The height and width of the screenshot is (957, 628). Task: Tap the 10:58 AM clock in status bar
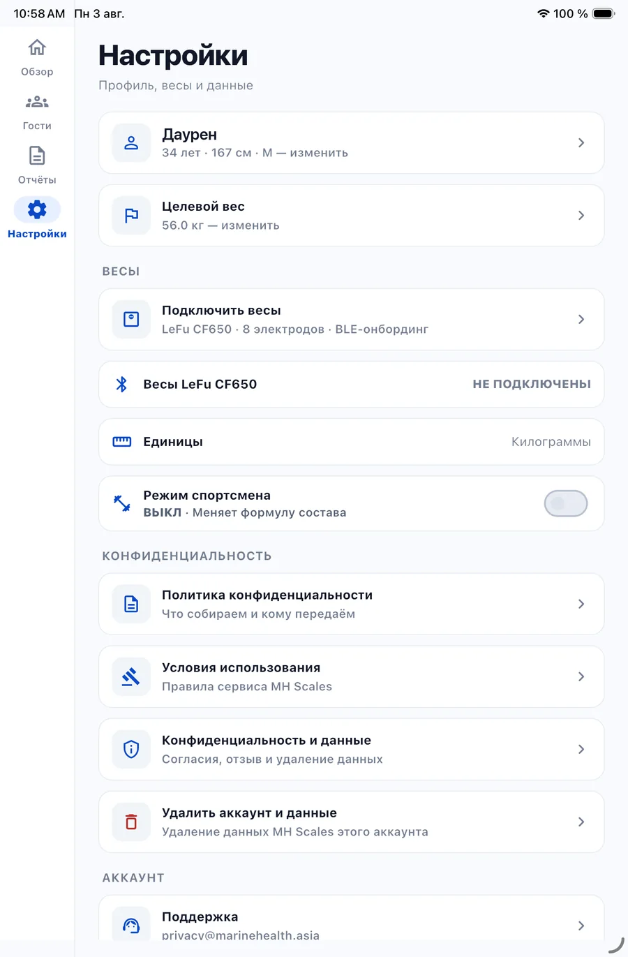click(x=39, y=13)
